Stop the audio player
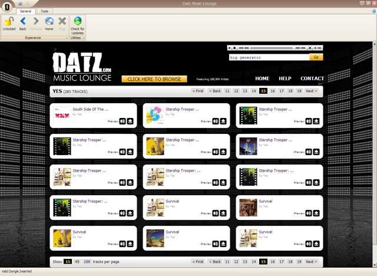Image resolution: width=377 pixels, height=276 pixels. tap(234, 48)
